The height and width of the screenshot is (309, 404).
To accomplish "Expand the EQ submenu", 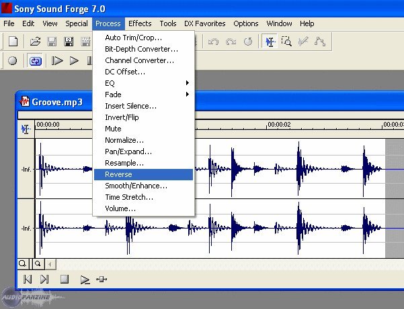I will click(x=143, y=83).
